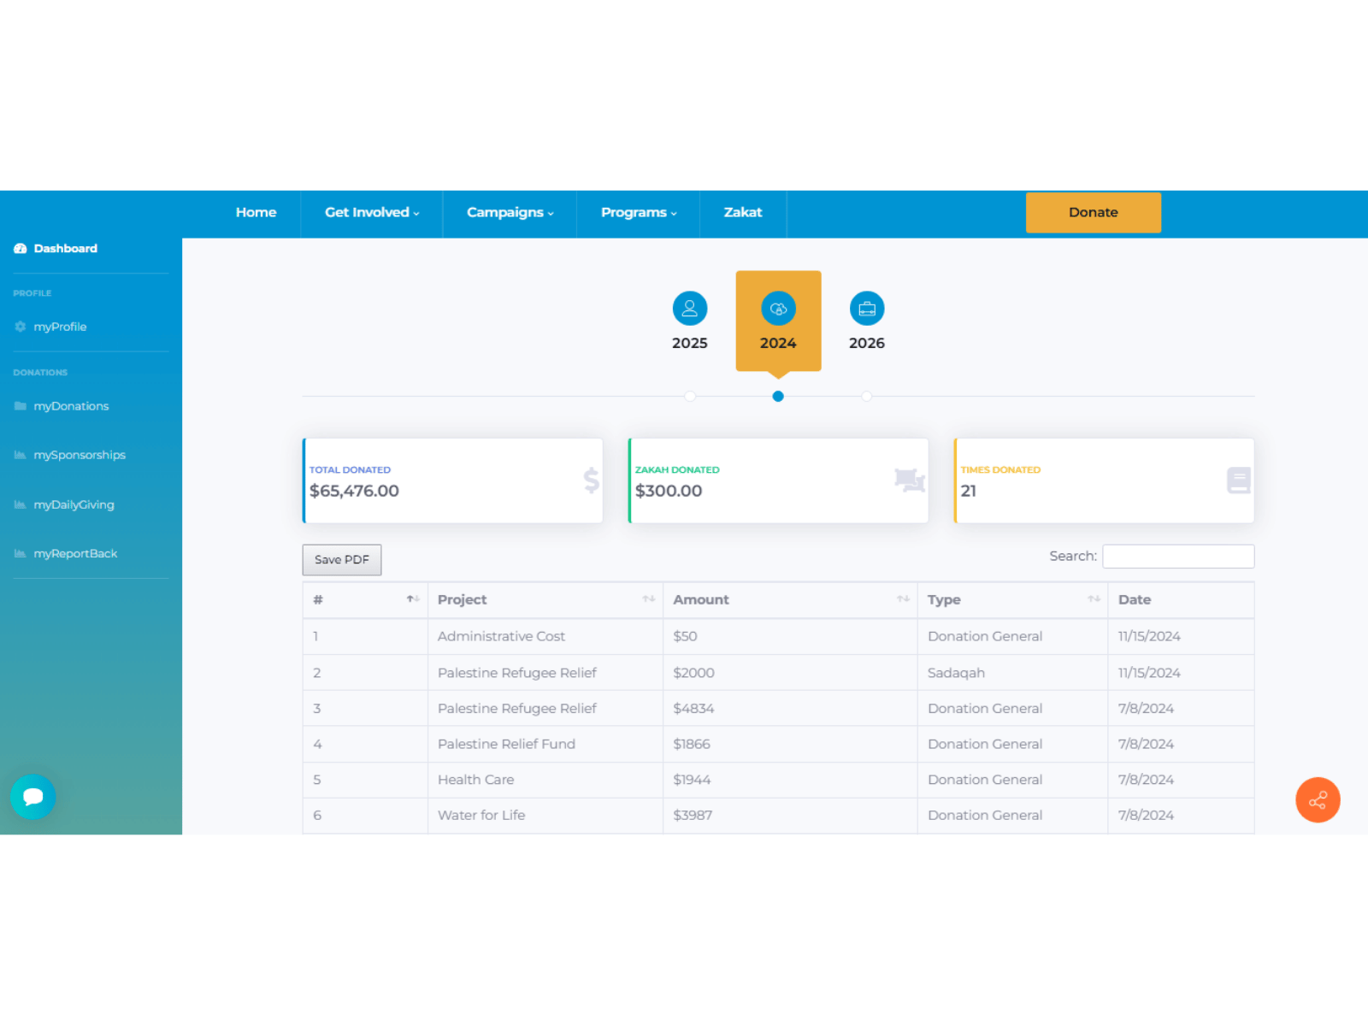Click the 2026 timeline dot
Screen dimensions: 1368x1026
(x=867, y=397)
